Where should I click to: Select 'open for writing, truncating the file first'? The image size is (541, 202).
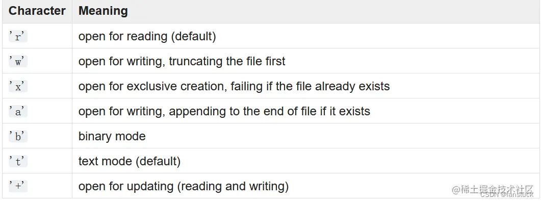click(x=182, y=61)
